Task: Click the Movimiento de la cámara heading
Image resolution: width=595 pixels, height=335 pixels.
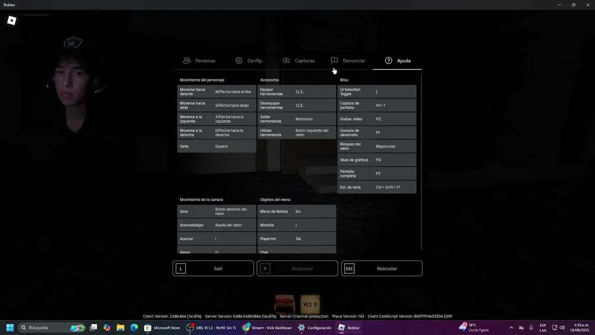Action: coord(201,200)
